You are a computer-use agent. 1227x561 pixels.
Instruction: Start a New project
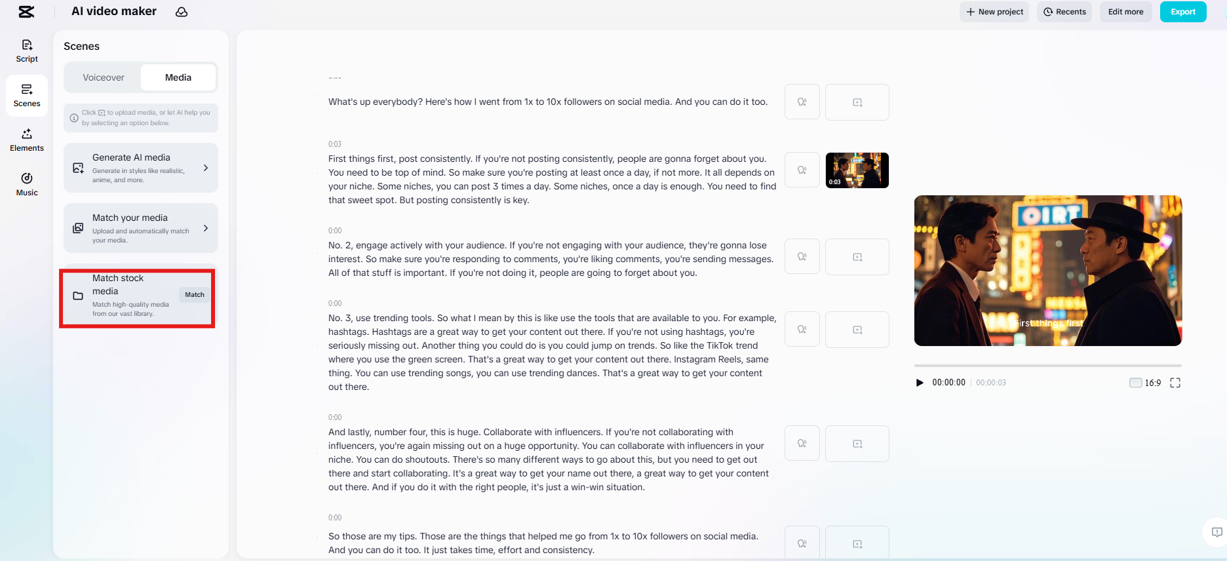coord(994,12)
